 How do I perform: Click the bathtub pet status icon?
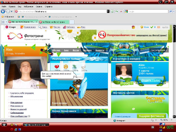(x=83, y=67)
